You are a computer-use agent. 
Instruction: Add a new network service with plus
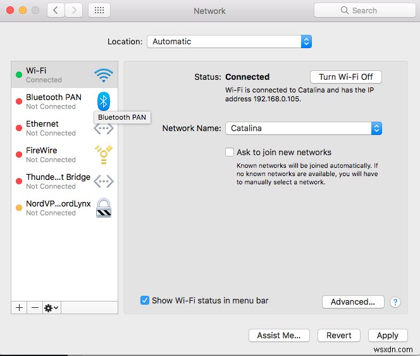pos(19,307)
